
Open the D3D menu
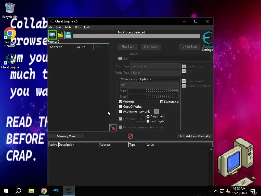77,27
